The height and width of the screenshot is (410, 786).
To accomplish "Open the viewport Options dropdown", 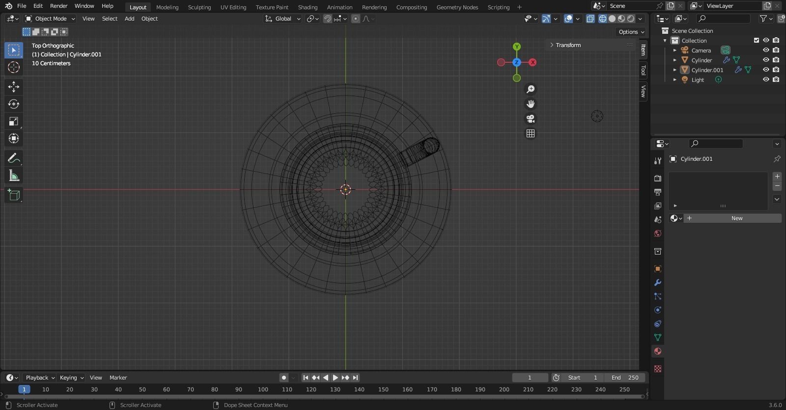I will (631, 32).
